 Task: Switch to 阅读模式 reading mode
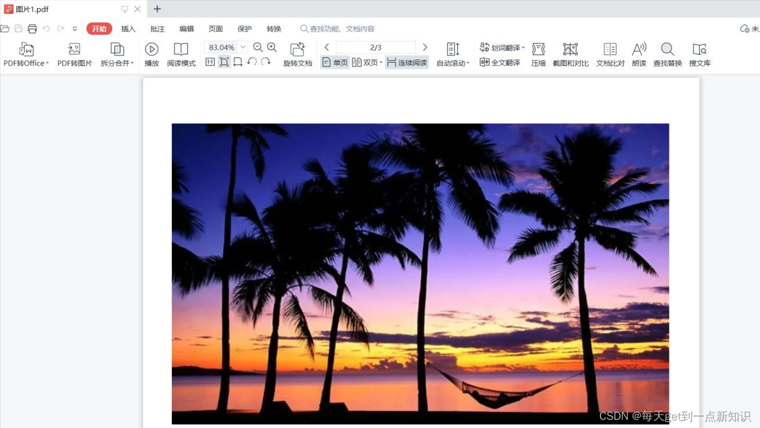[181, 54]
